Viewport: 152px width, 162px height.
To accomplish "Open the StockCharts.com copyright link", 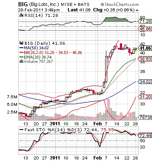I will pos(120,5).
